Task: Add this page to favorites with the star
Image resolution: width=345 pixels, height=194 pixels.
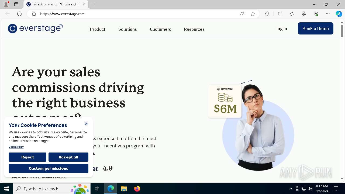Action: (x=253, y=14)
